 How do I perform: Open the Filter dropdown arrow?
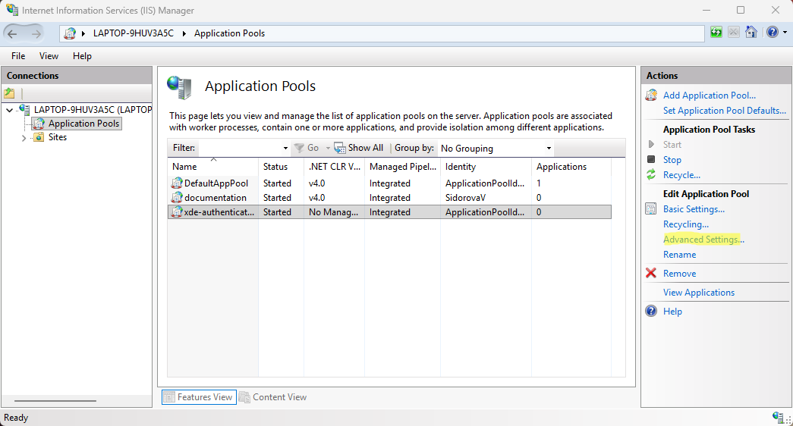pyautogui.click(x=285, y=148)
